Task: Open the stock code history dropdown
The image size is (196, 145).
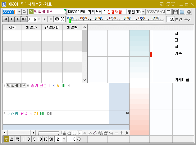Action: click(19, 12)
